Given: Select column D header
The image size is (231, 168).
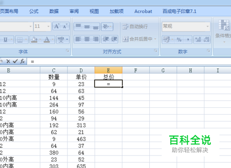Looking at the screenshot, I should tap(81, 70).
